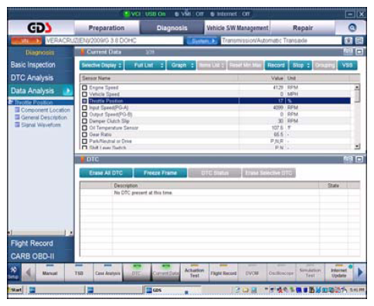Click the Windows Start button

tap(16, 290)
